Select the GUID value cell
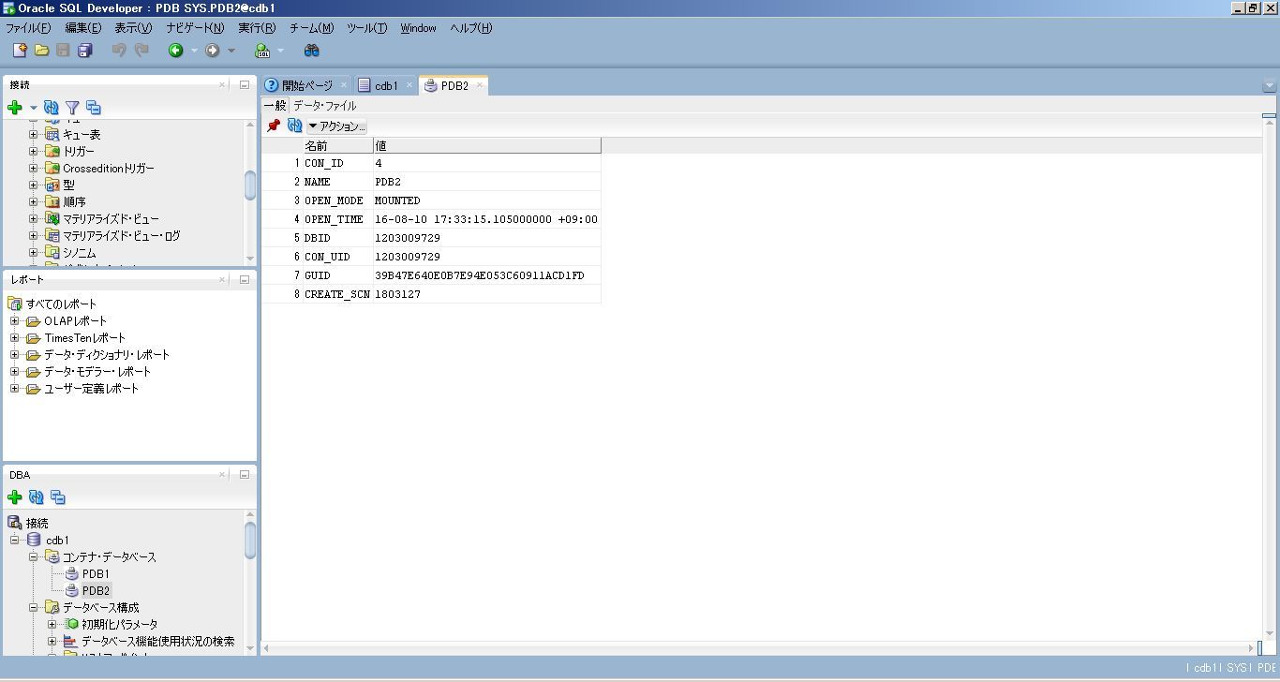This screenshot has height=682, width=1280. (x=486, y=275)
